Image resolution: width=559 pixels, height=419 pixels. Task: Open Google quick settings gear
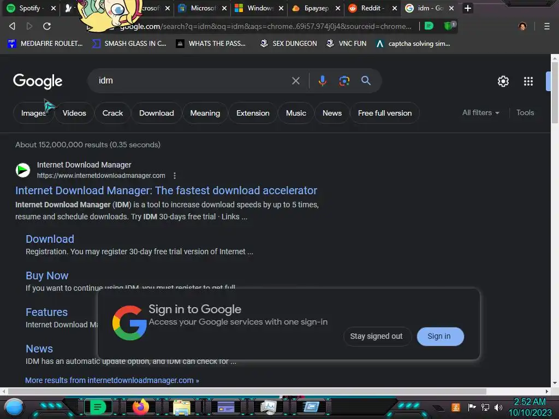(x=503, y=81)
